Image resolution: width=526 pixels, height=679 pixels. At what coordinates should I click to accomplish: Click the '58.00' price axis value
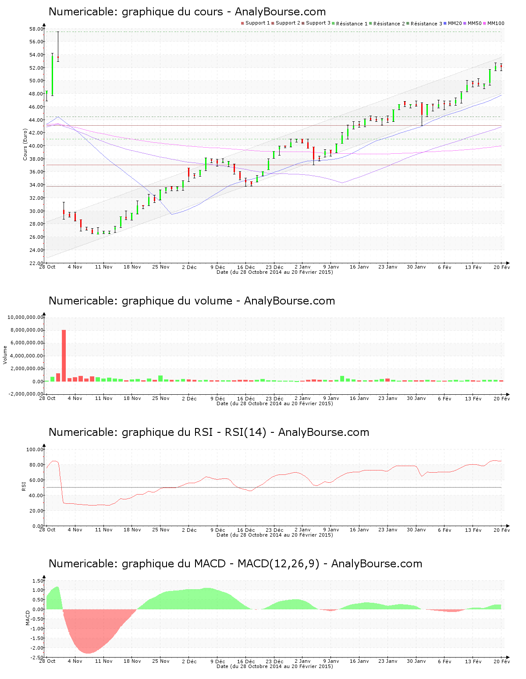pos(36,29)
